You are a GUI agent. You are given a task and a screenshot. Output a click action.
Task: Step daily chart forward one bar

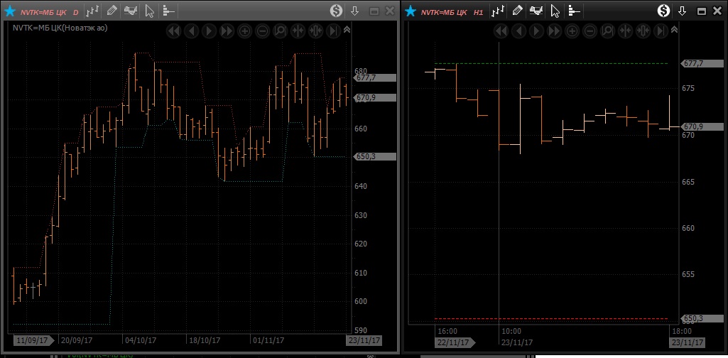210,31
